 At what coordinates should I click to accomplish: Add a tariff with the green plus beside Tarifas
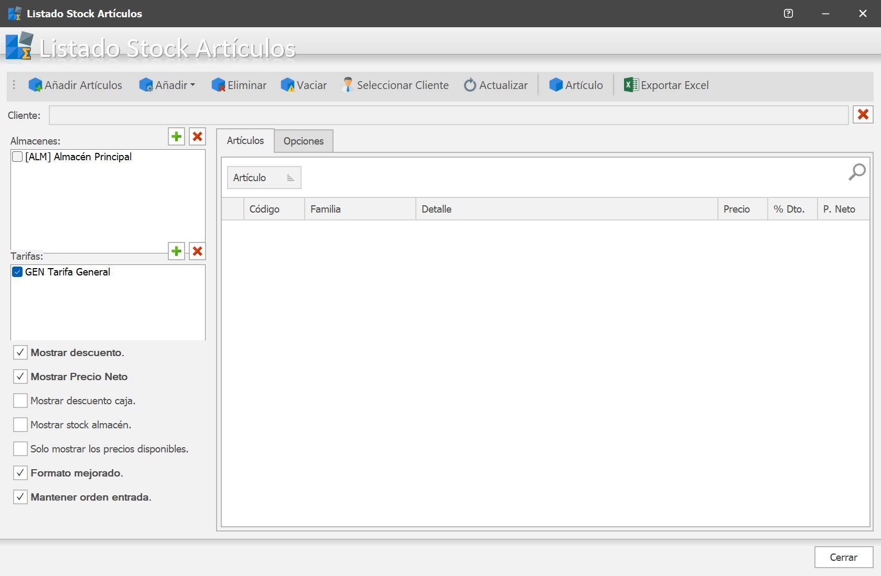pos(177,251)
